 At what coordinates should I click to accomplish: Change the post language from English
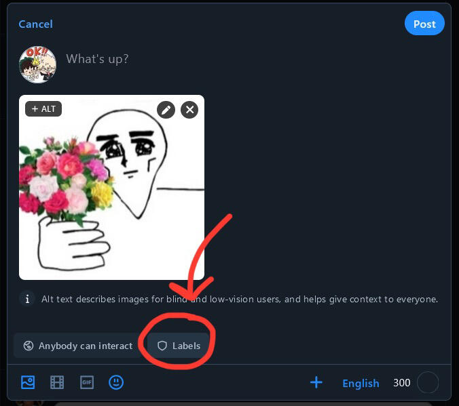click(x=361, y=384)
